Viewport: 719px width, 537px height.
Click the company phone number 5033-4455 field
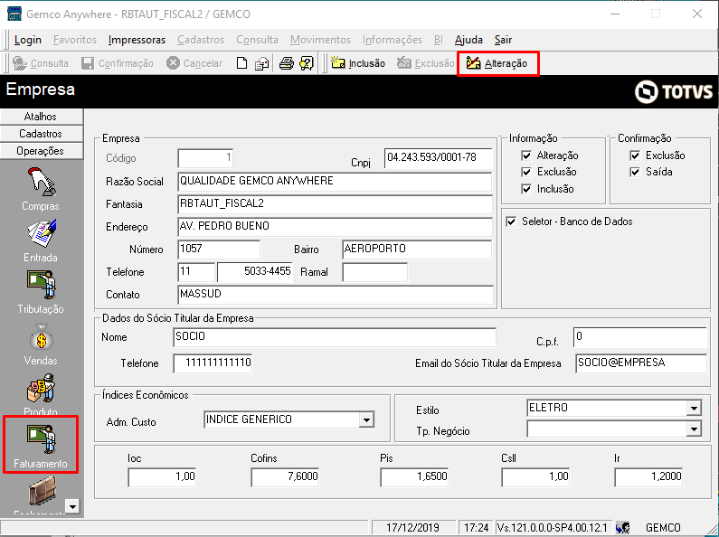click(254, 272)
